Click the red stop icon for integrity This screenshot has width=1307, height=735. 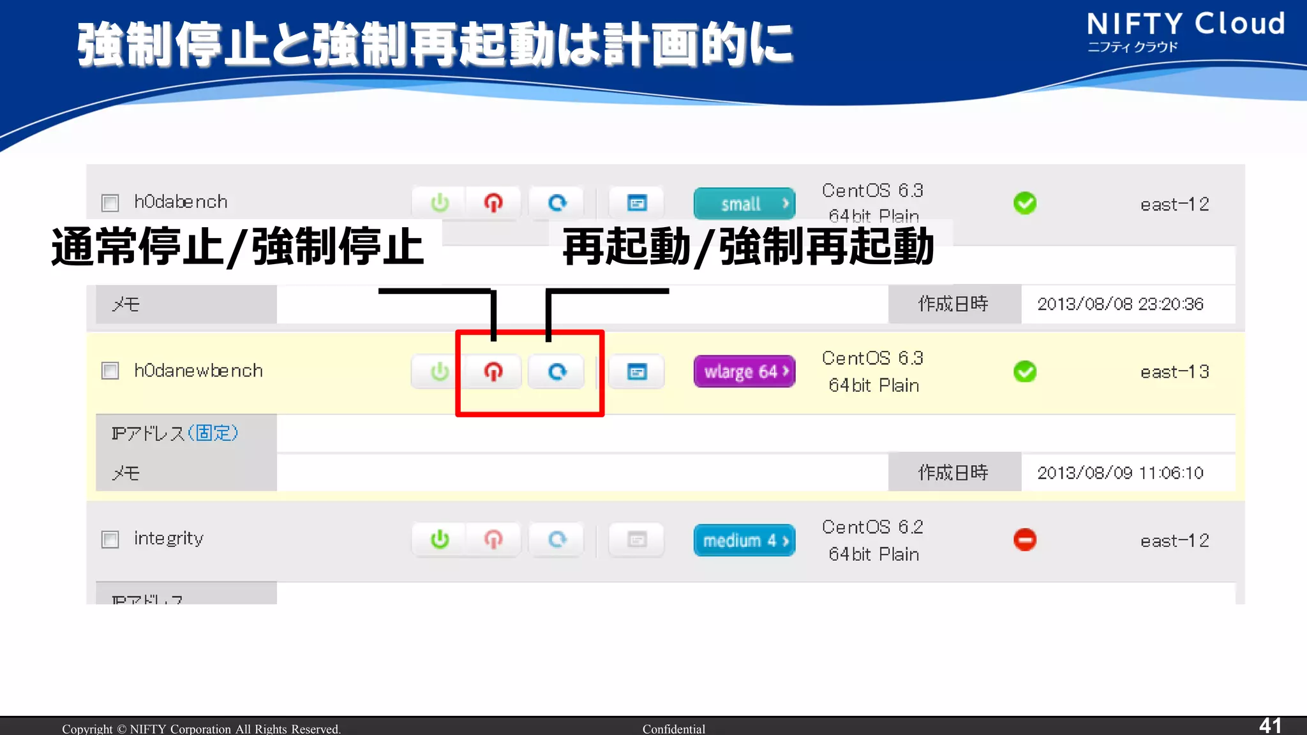pyautogui.click(x=493, y=540)
